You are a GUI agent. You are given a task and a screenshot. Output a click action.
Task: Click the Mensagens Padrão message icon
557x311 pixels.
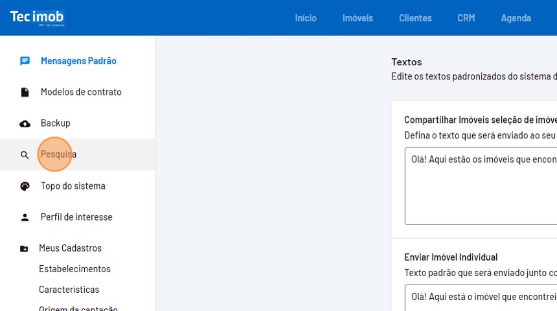click(x=25, y=61)
